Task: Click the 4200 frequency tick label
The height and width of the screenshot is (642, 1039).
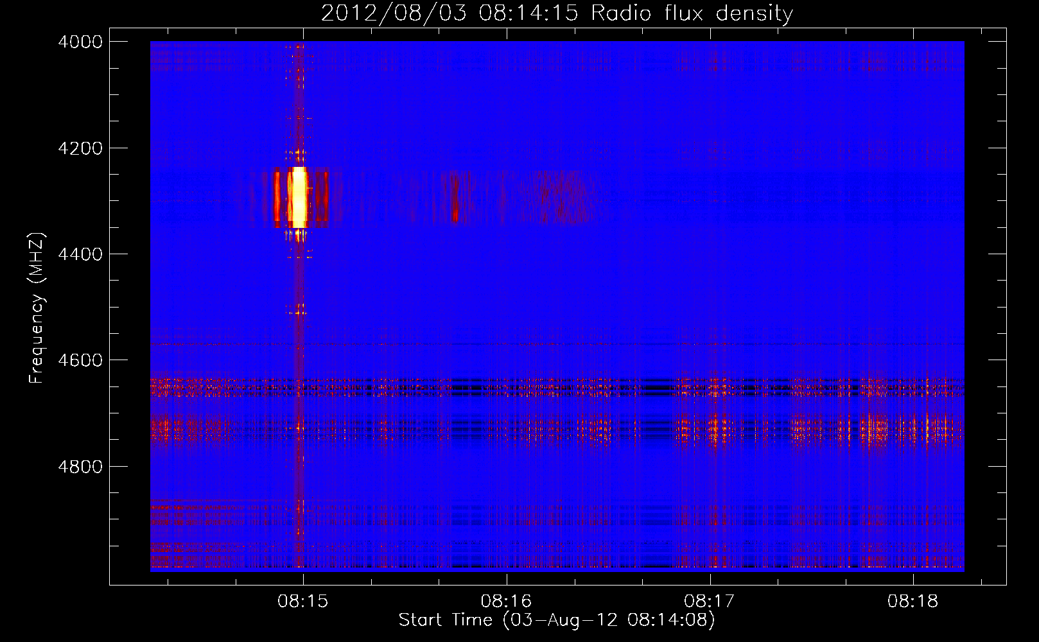Action: click(80, 148)
